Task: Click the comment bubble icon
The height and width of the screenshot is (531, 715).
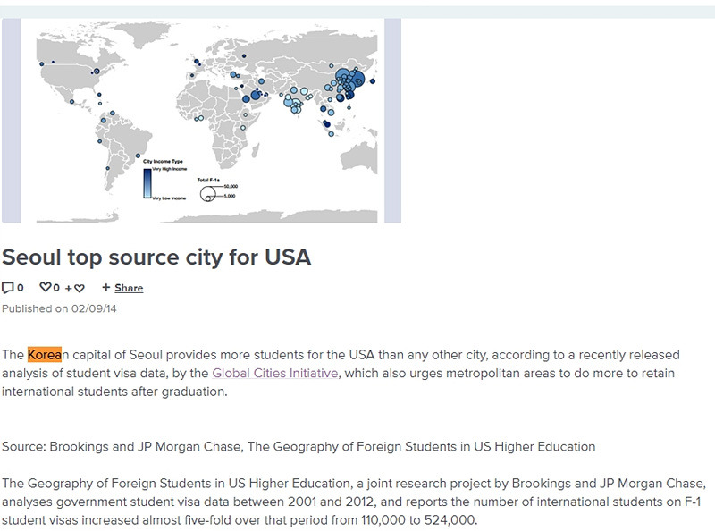Action: 8,287
